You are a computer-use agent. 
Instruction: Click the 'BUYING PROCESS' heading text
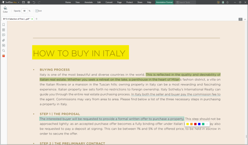pyautogui.click(x=55, y=69)
